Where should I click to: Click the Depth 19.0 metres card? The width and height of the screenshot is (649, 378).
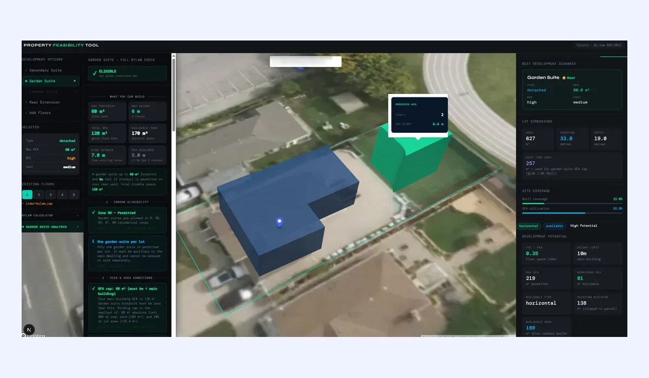(606, 139)
